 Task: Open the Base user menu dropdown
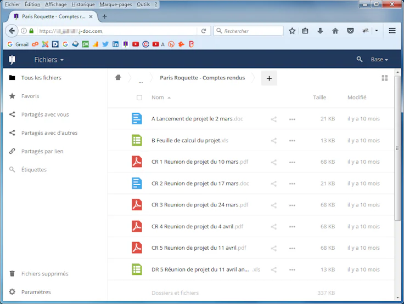click(379, 59)
